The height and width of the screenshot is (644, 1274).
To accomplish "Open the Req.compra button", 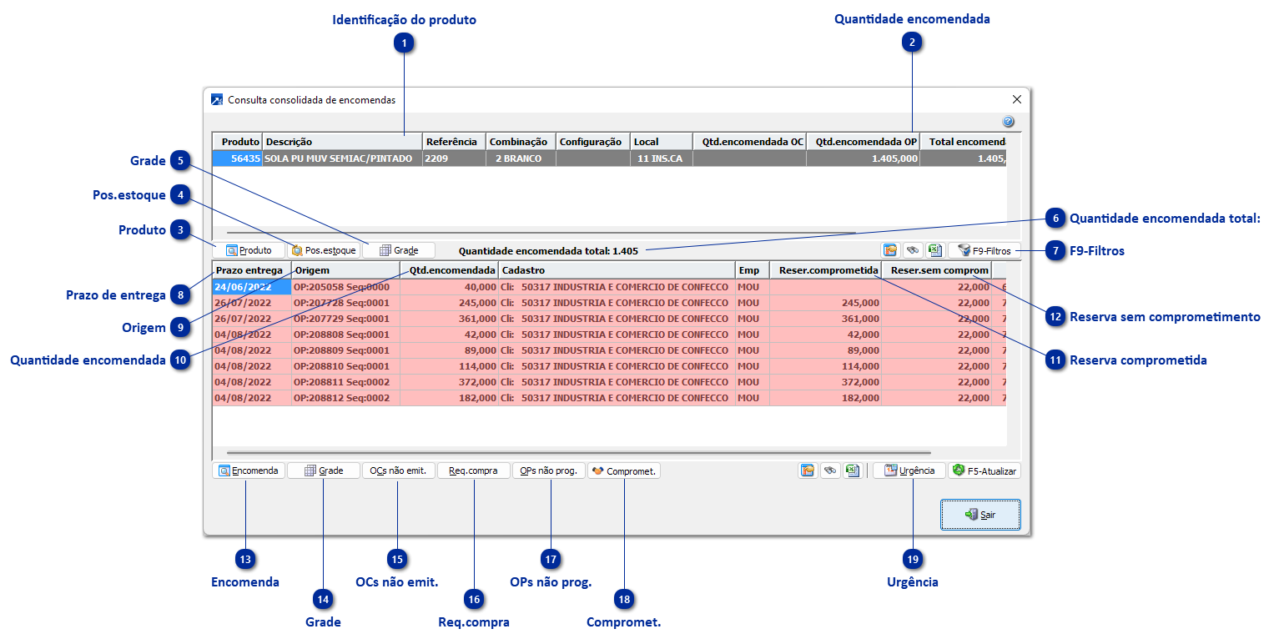I will point(474,470).
